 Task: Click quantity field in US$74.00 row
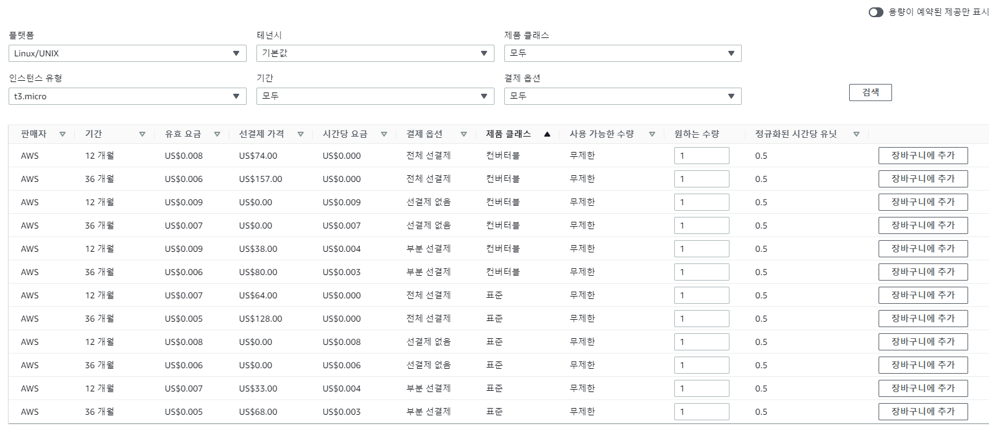[702, 156]
